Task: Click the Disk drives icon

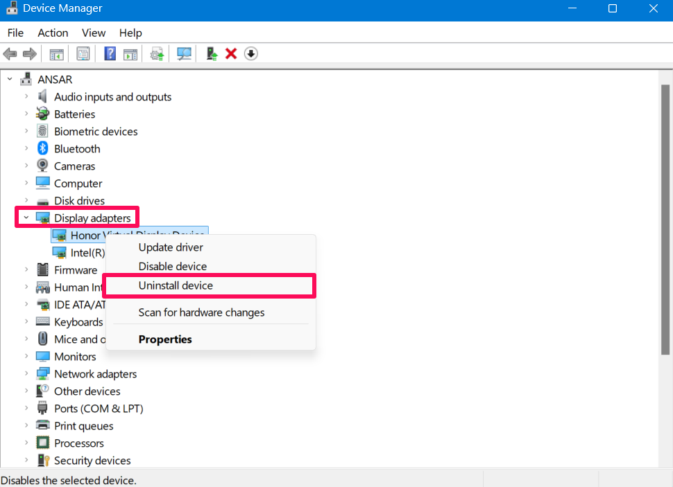Action: [x=42, y=201]
